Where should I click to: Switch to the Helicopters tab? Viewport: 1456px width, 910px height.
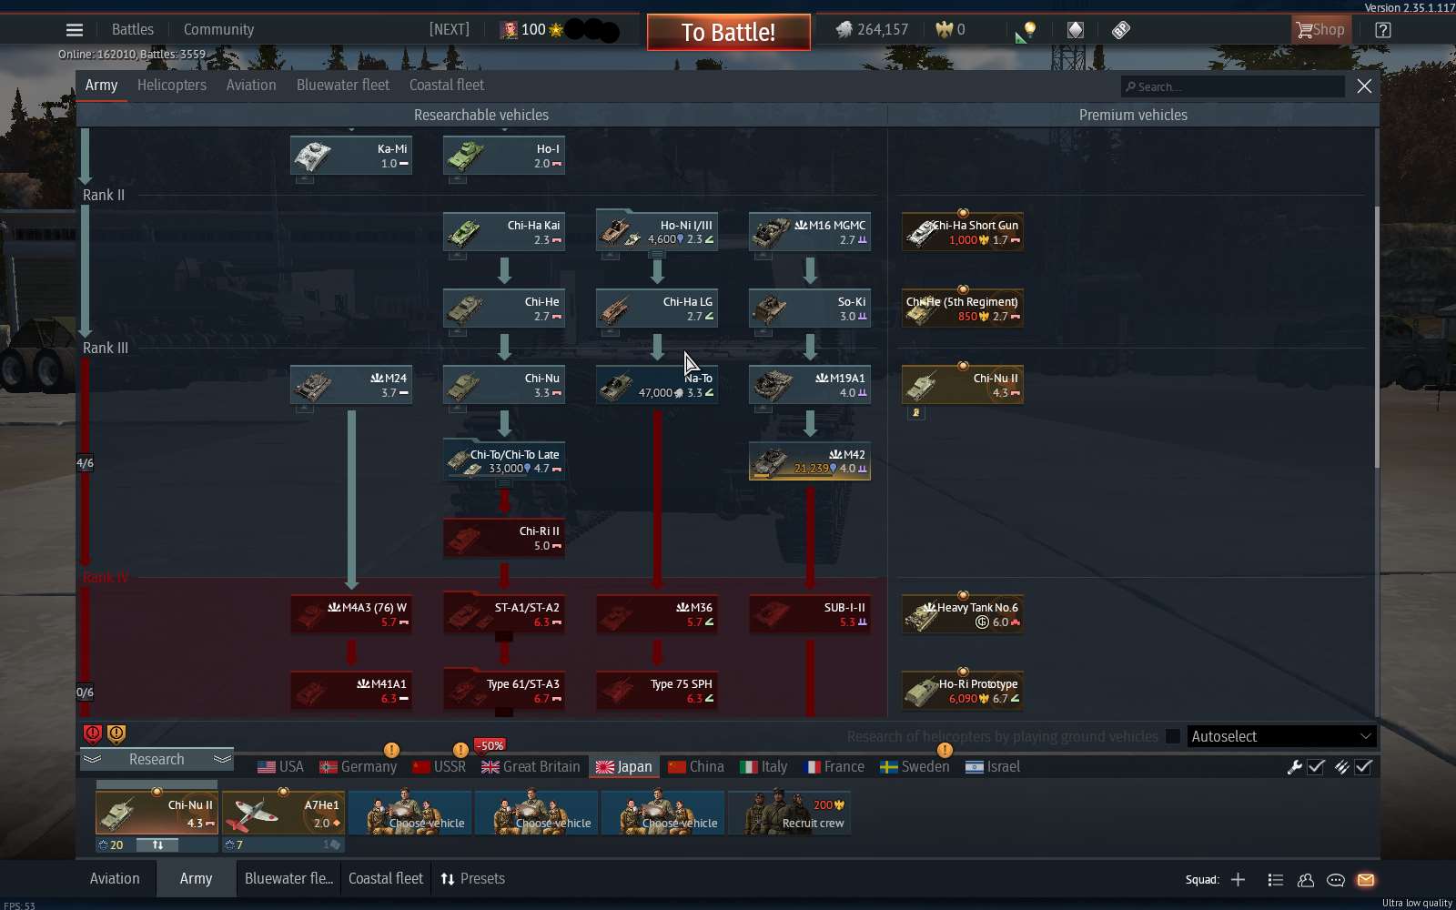(172, 85)
